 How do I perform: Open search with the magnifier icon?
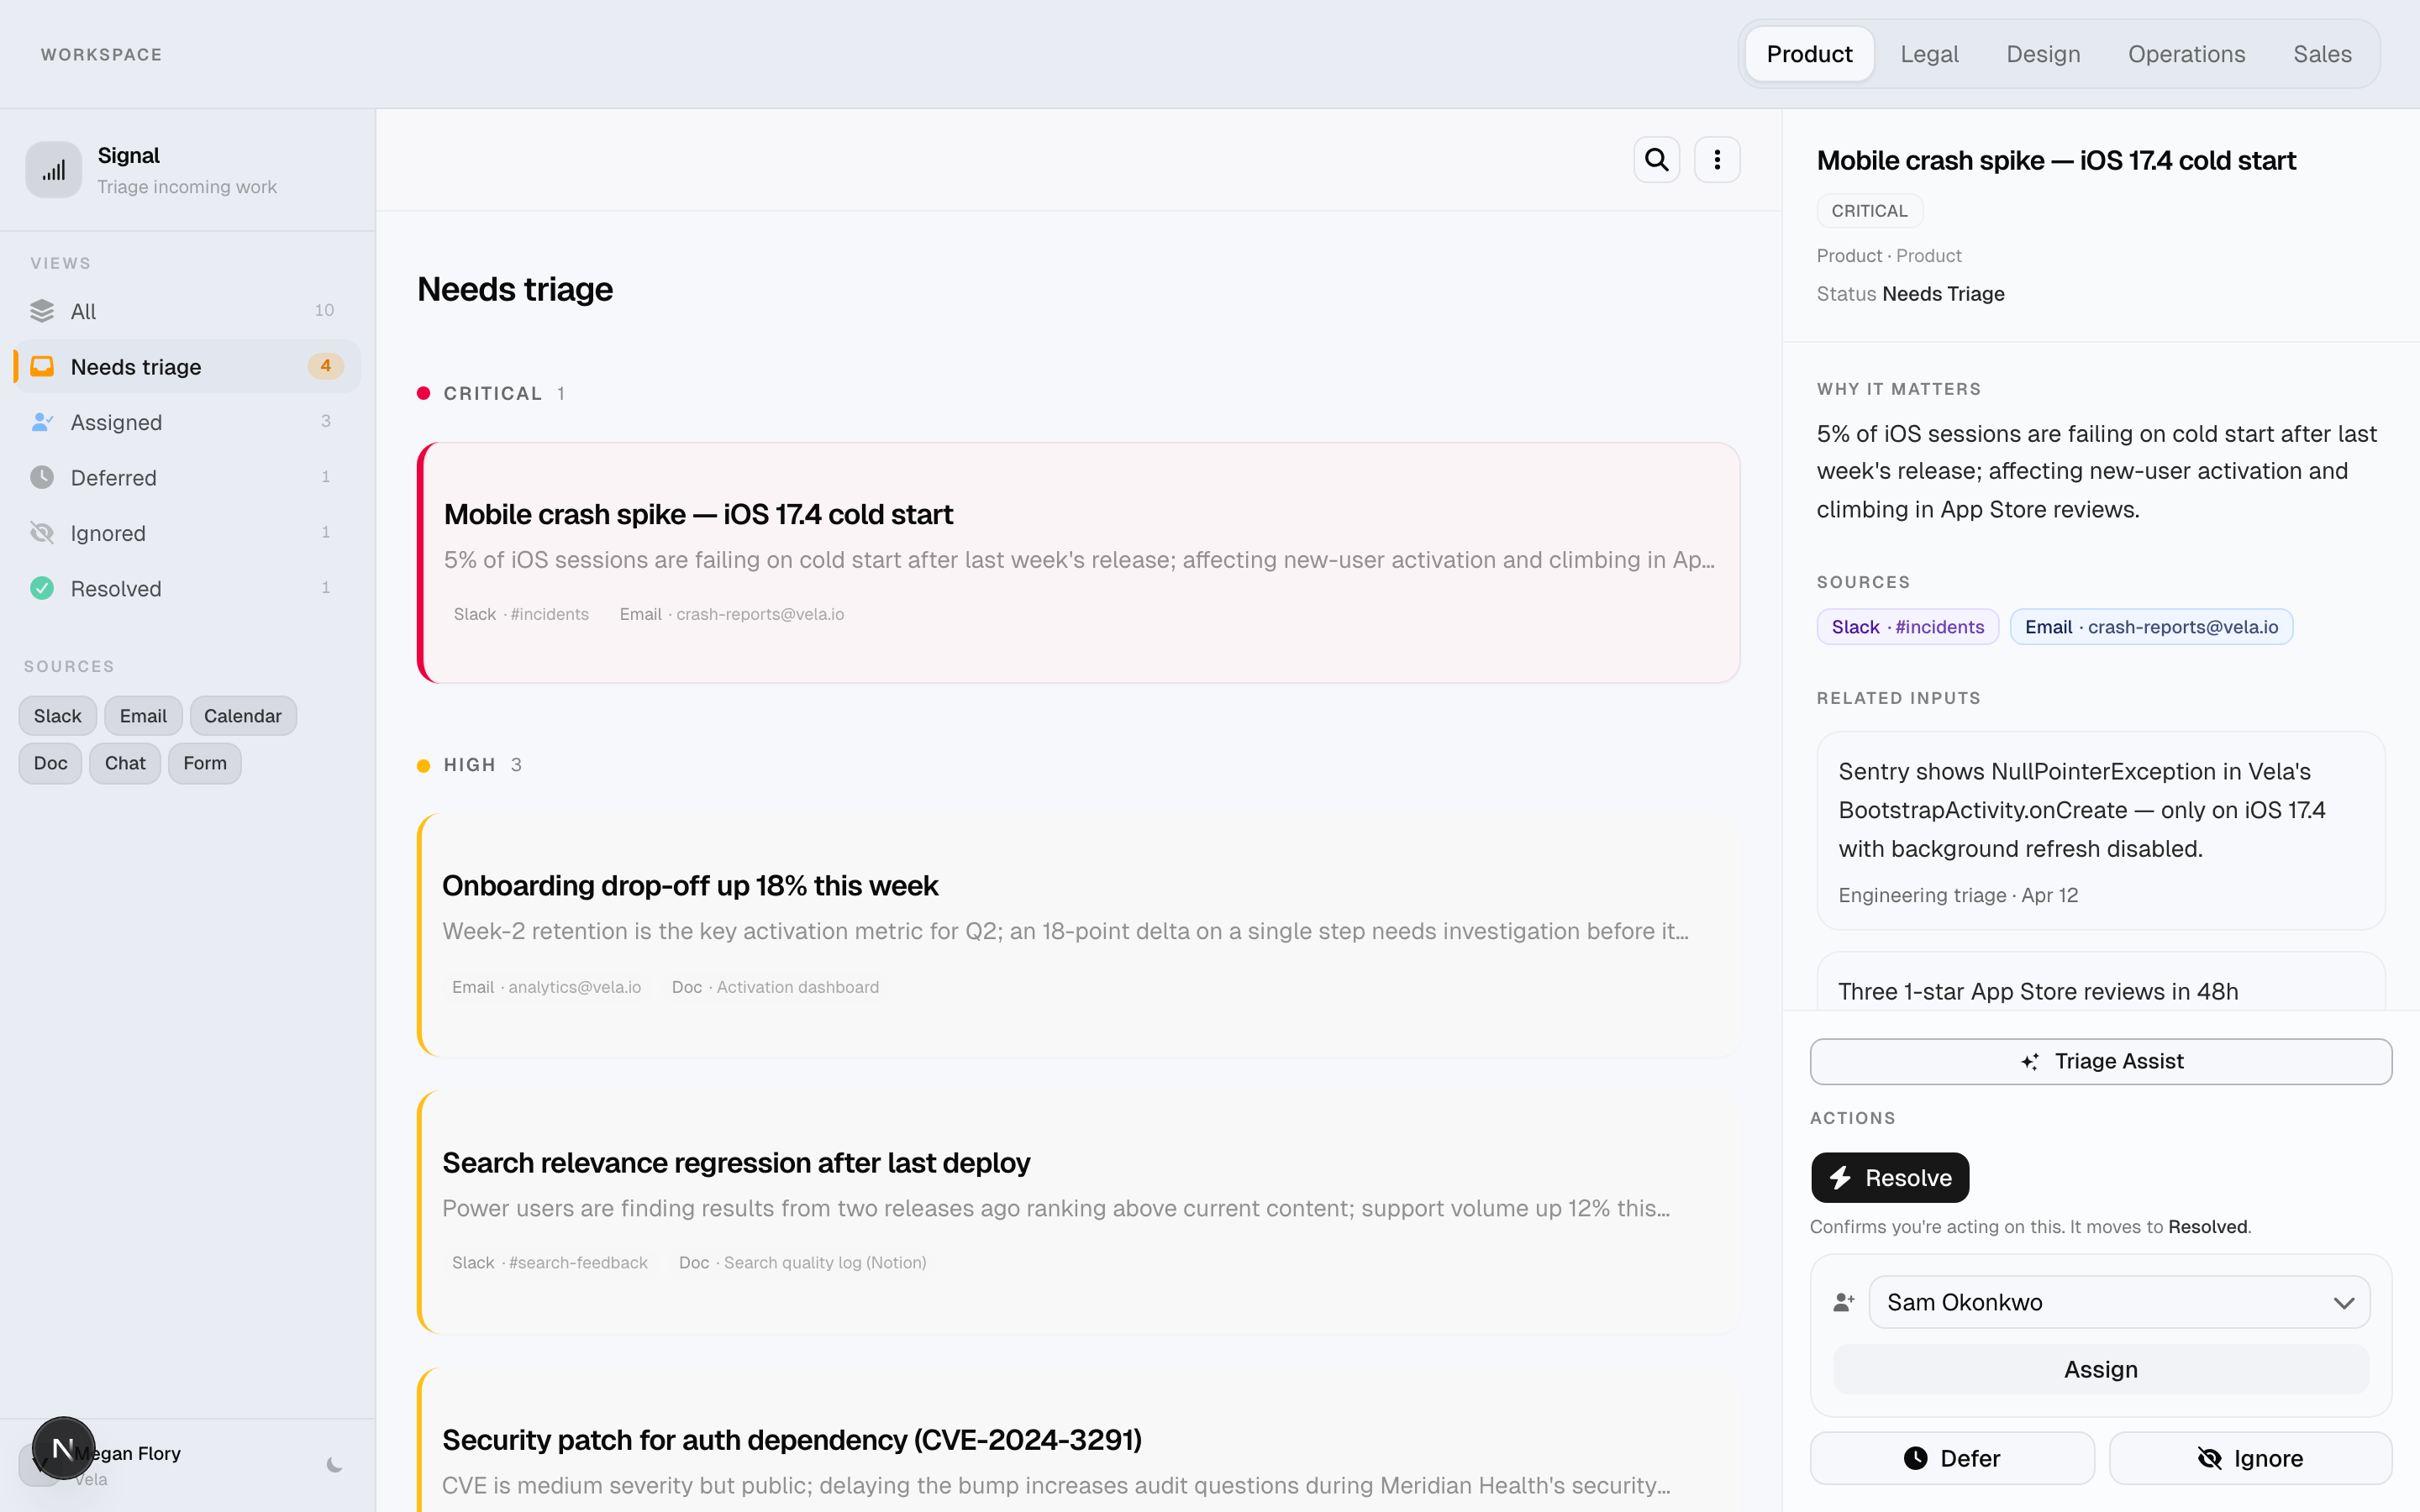coord(1656,160)
